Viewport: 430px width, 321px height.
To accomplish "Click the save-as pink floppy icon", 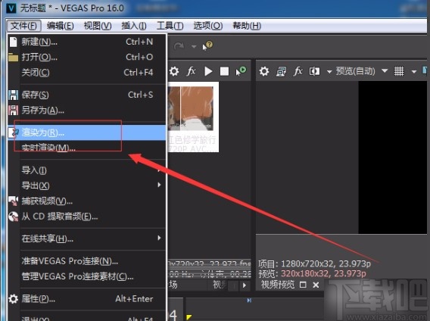I will (x=13, y=111).
